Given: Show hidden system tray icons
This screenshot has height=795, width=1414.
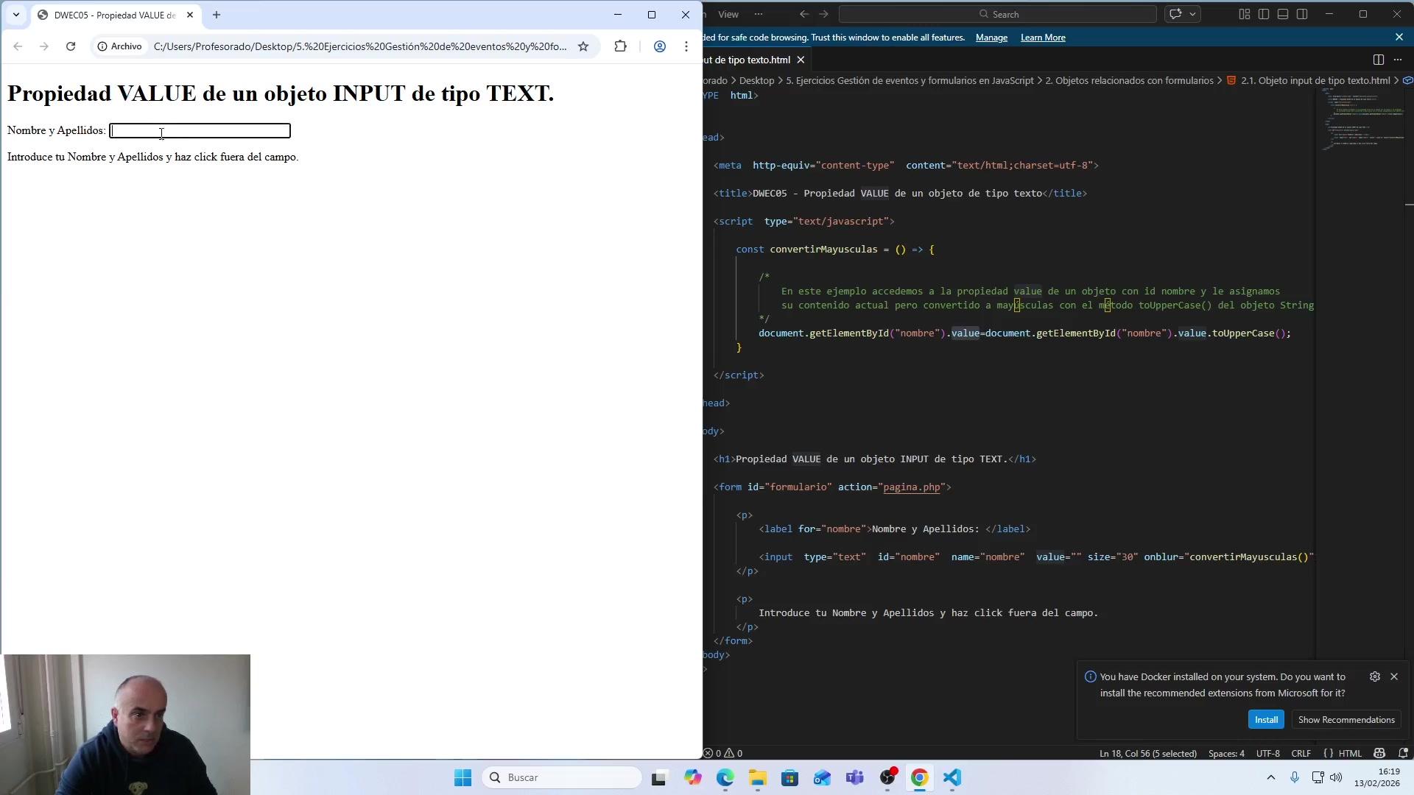Looking at the screenshot, I should coord(1271,778).
